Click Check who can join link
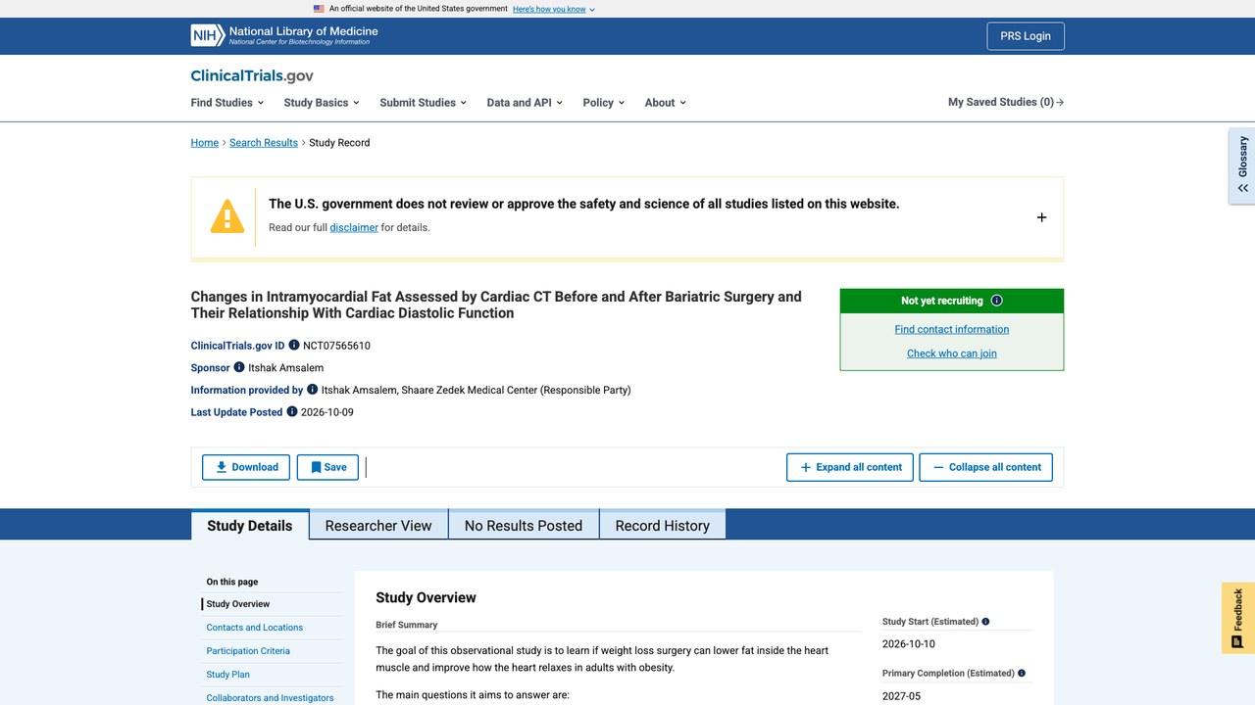The width and height of the screenshot is (1255, 705). [x=952, y=353]
